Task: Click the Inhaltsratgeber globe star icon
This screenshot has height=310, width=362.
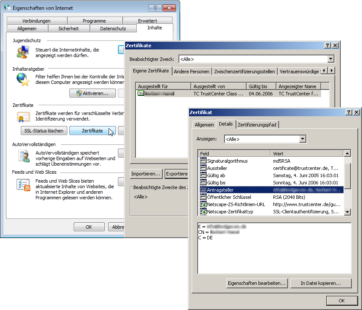Action: pos(22,80)
